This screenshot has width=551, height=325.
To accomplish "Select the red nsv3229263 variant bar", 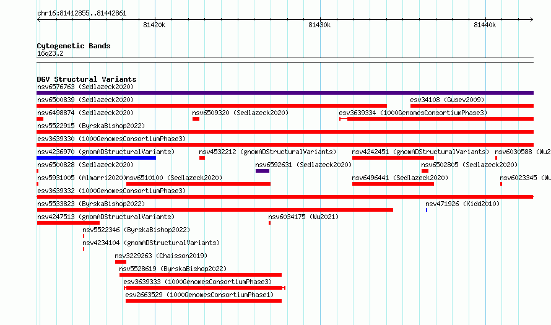I will [x=121, y=262].
